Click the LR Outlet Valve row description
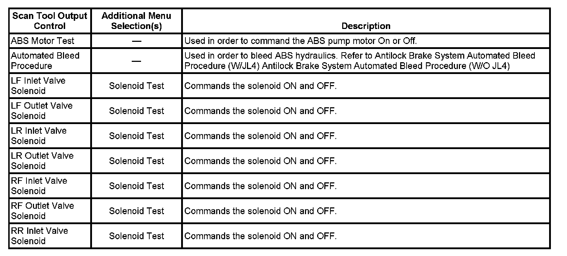The height and width of the screenshot is (256, 567). (x=260, y=161)
